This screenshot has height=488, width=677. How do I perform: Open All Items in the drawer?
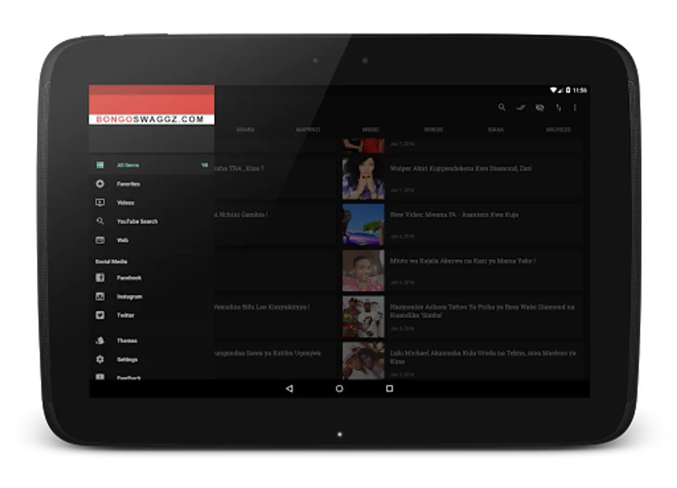click(x=152, y=165)
